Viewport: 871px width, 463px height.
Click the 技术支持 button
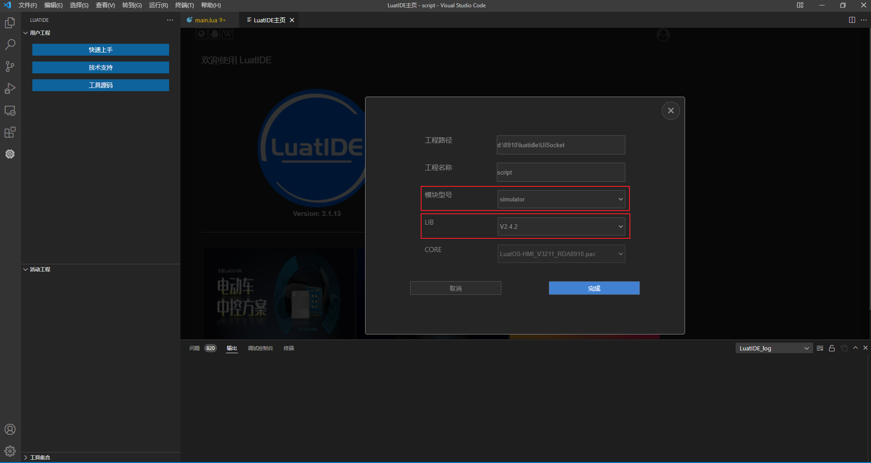coord(101,67)
